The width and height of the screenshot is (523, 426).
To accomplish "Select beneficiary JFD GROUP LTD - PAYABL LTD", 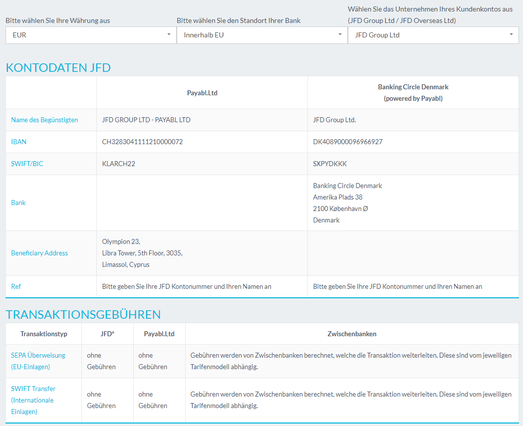I will click(x=146, y=120).
